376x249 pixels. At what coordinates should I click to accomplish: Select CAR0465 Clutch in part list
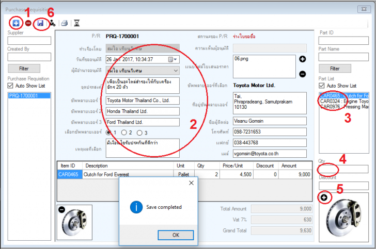[344, 95]
